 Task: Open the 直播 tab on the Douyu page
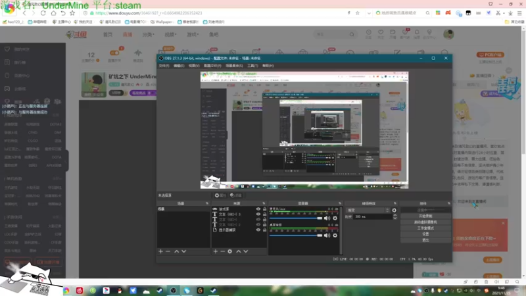point(128,35)
